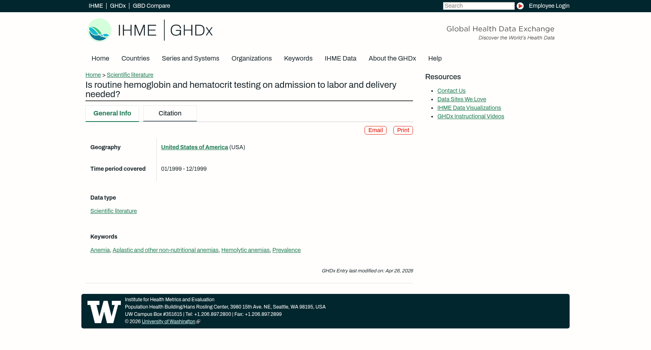The image size is (651, 350).
Task: Open IHME Data Visualizations link
Action: coord(469,108)
